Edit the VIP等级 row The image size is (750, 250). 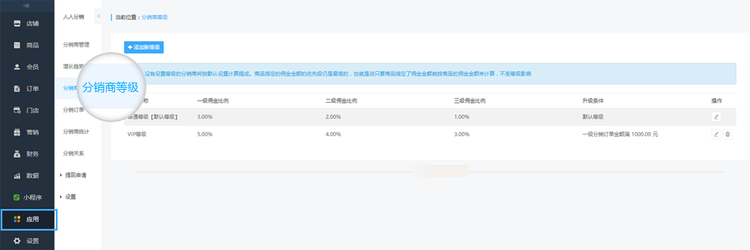click(x=716, y=134)
